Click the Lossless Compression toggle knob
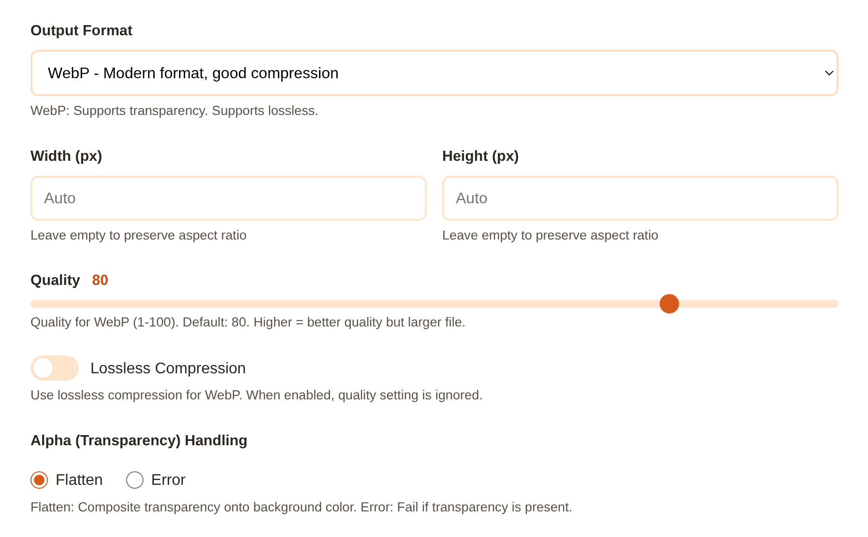 [x=44, y=367]
